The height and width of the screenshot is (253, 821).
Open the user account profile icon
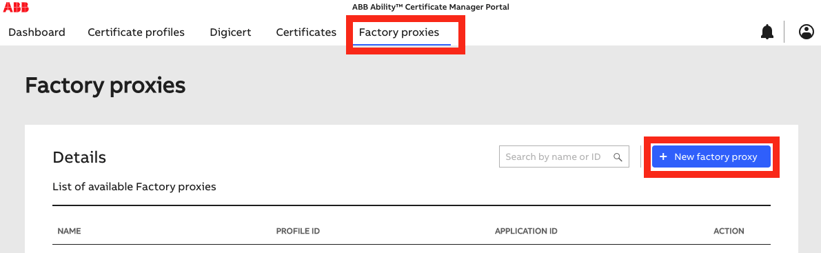(807, 32)
